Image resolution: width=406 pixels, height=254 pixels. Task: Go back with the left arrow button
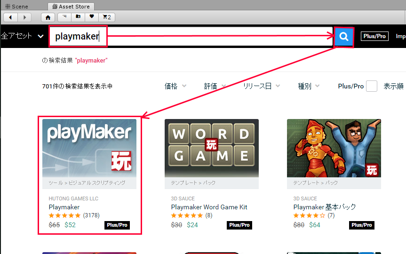point(10,17)
